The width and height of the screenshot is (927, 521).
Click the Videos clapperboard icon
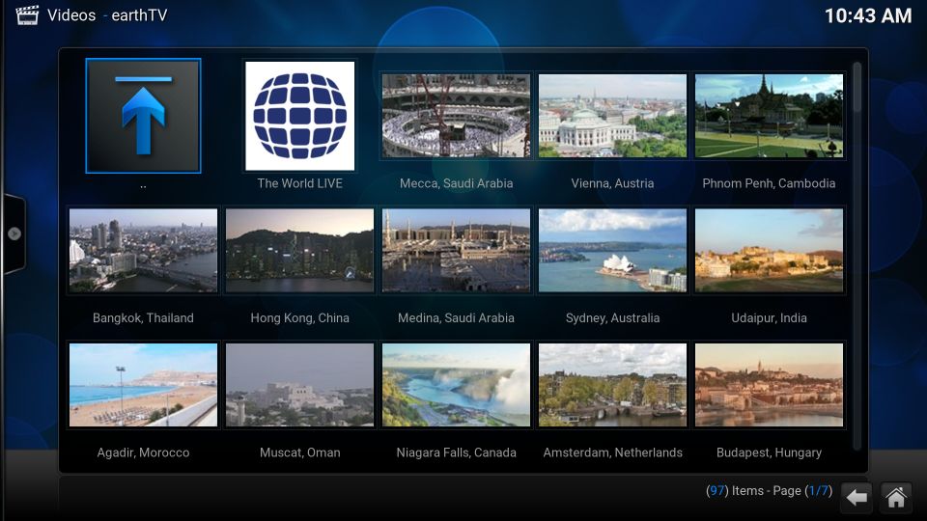pyautogui.click(x=27, y=14)
